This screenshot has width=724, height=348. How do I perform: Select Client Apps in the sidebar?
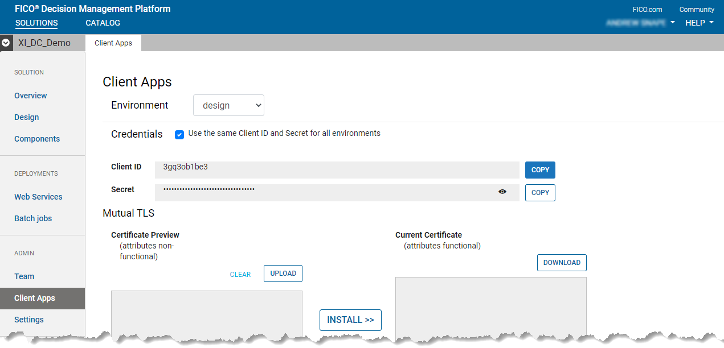[x=43, y=298]
